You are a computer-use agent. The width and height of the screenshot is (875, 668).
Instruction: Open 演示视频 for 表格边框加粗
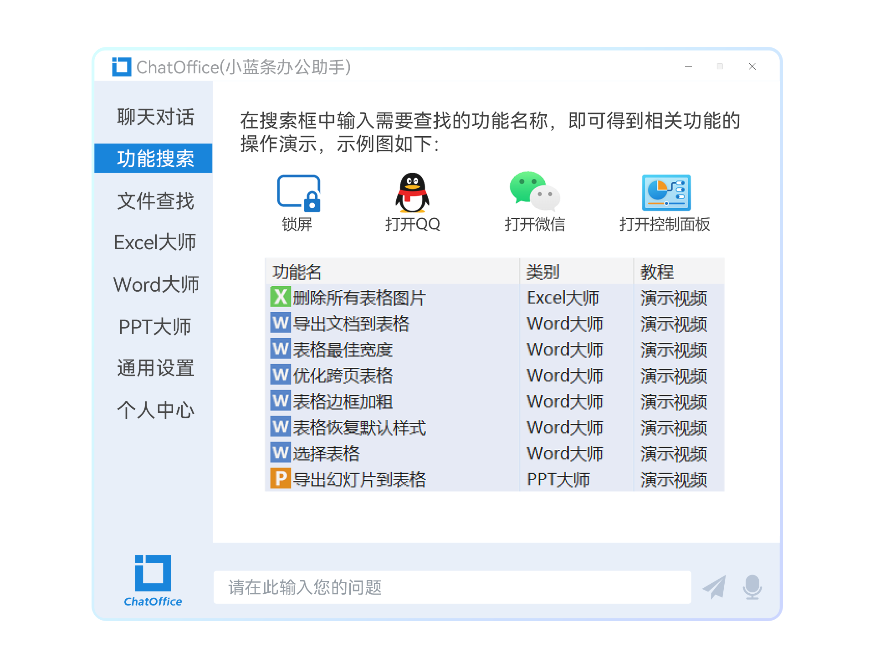[x=674, y=402]
